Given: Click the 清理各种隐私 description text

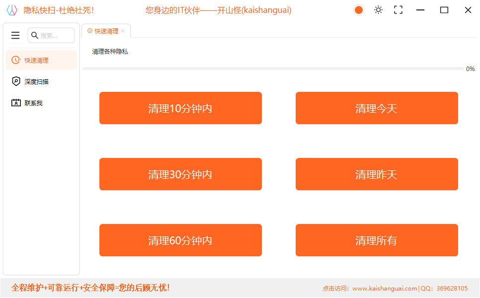Looking at the screenshot, I should coord(110,52).
